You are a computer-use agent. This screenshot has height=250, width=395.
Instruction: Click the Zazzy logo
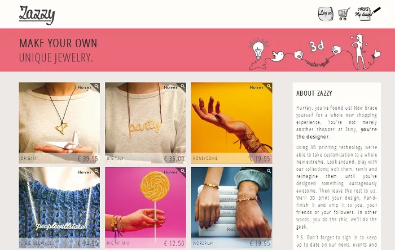(37, 15)
